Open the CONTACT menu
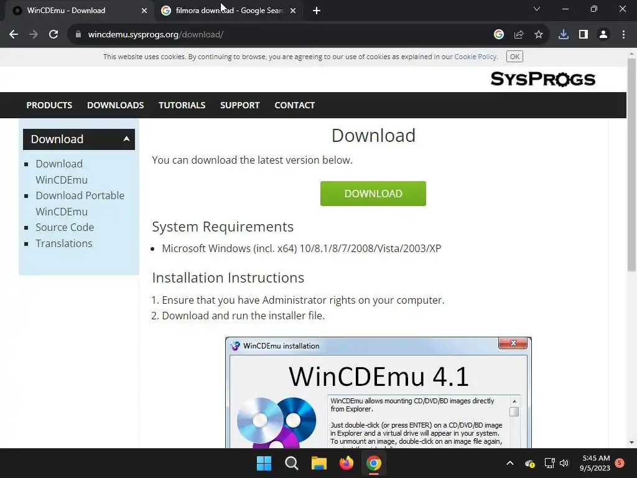Screen dimensions: 637x478 [294, 105]
